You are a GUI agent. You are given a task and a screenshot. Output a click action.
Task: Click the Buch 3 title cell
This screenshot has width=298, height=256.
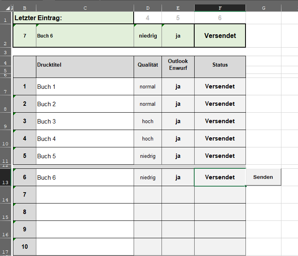(x=85, y=121)
